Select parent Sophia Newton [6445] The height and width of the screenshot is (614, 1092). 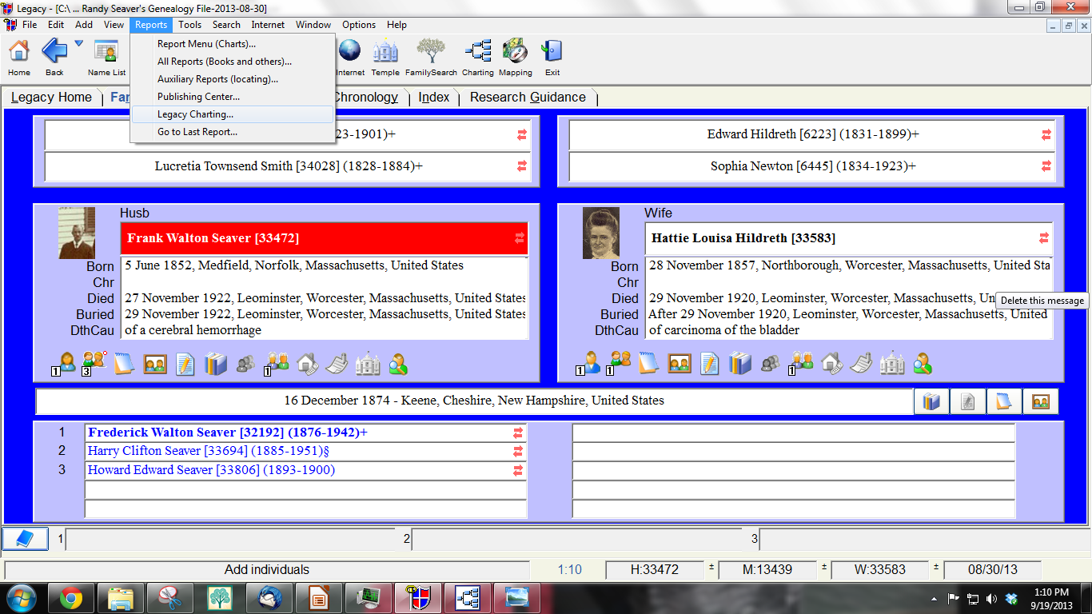point(812,167)
